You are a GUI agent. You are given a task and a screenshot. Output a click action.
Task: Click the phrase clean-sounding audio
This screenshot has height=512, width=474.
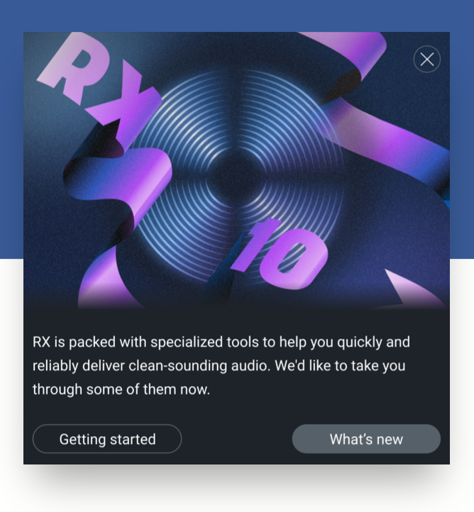(199, 366)
